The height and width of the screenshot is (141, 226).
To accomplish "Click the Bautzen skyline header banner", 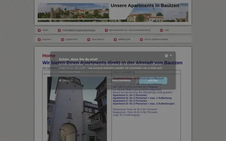I will click(113, 12).
